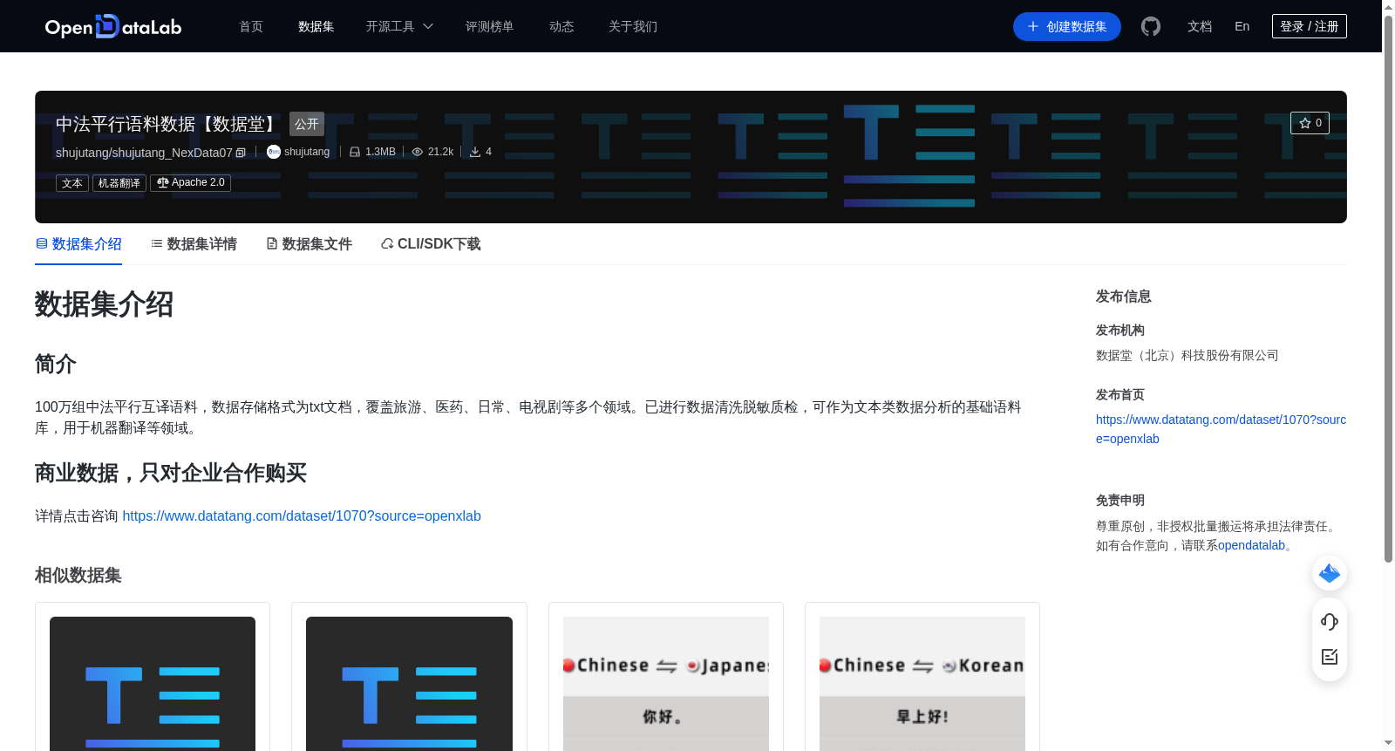Open first similar dataset thumbnail
Viewport: 1395px width, 751px height.
153,684
